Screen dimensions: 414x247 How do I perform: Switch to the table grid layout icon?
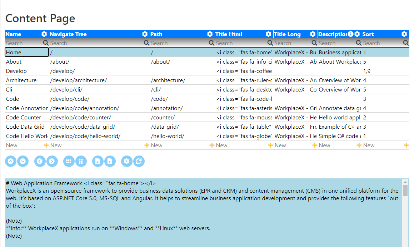pyautogui.click(x=69, y=161)
